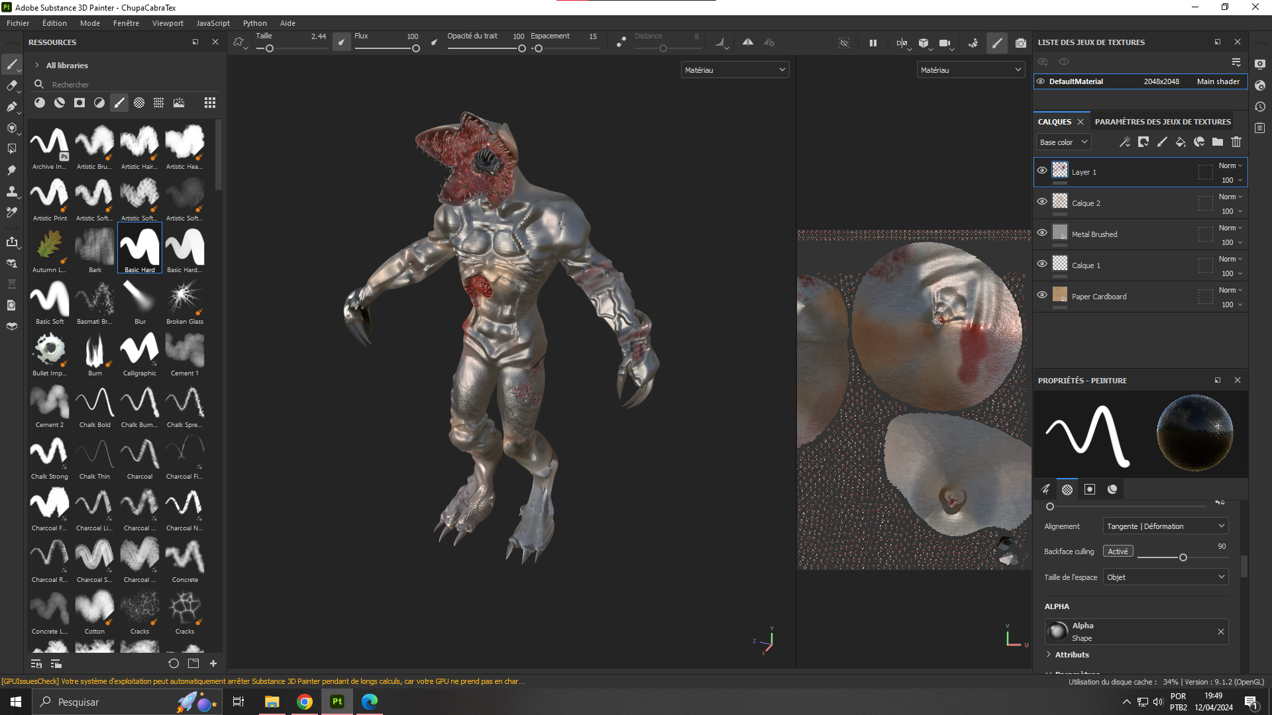
Task: Select the Smudge tool
Action: 11,170
